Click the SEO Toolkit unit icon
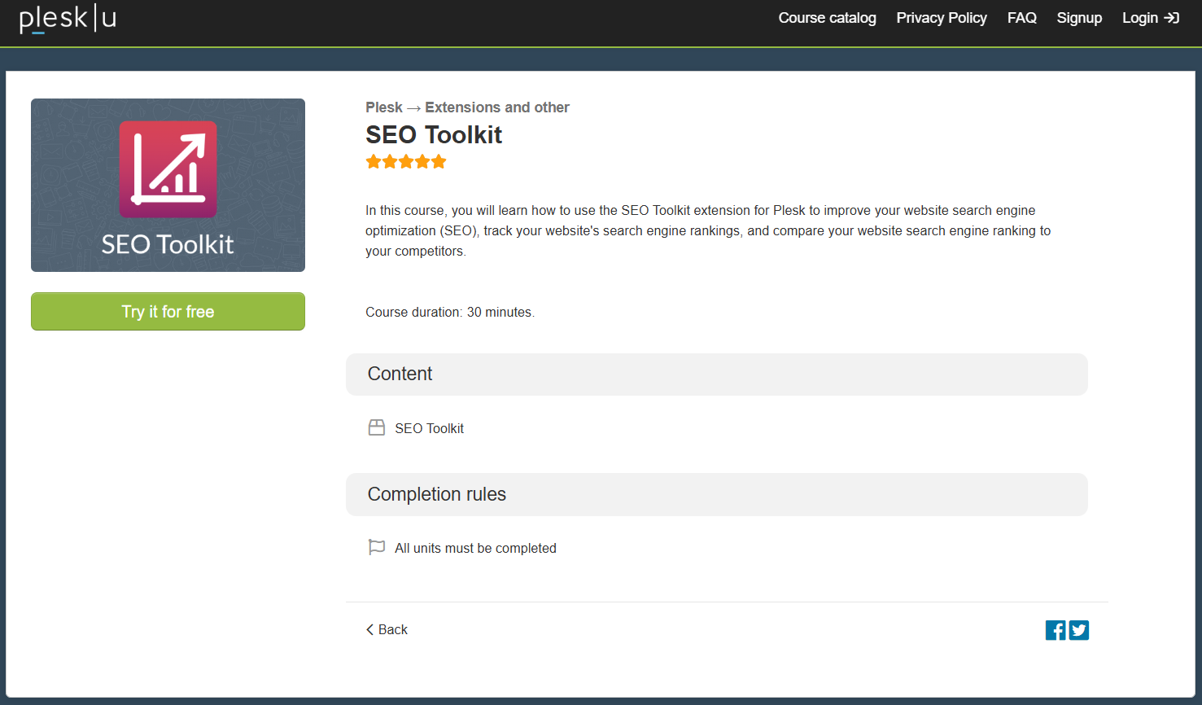This screenshot has height=705, width=1202. [x=377, y=427]
